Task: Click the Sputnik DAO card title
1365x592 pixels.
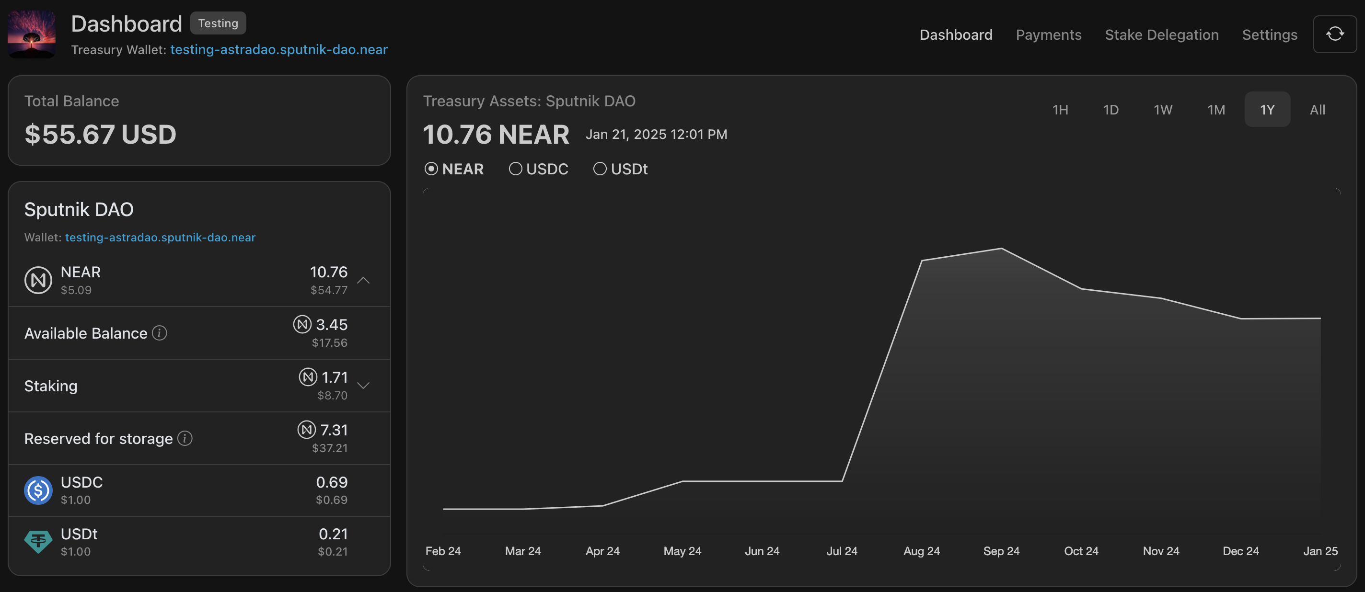Action: pyautogui.click(x=79, y=210)
